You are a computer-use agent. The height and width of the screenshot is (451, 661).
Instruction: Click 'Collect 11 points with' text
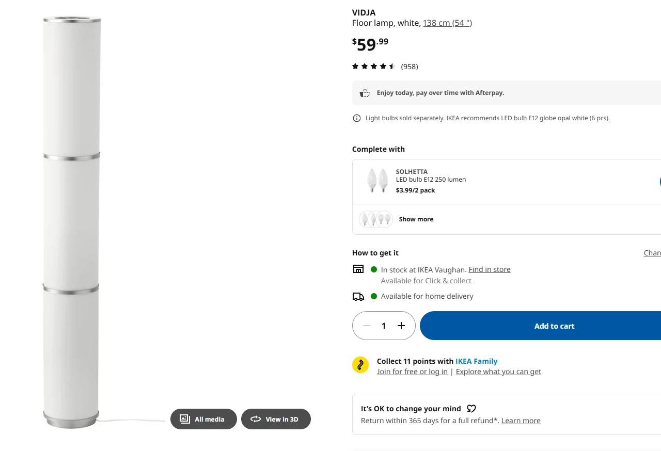(415, 361)
